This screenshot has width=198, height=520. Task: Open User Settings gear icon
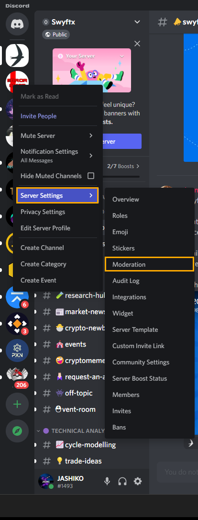(x=138, y=481)
